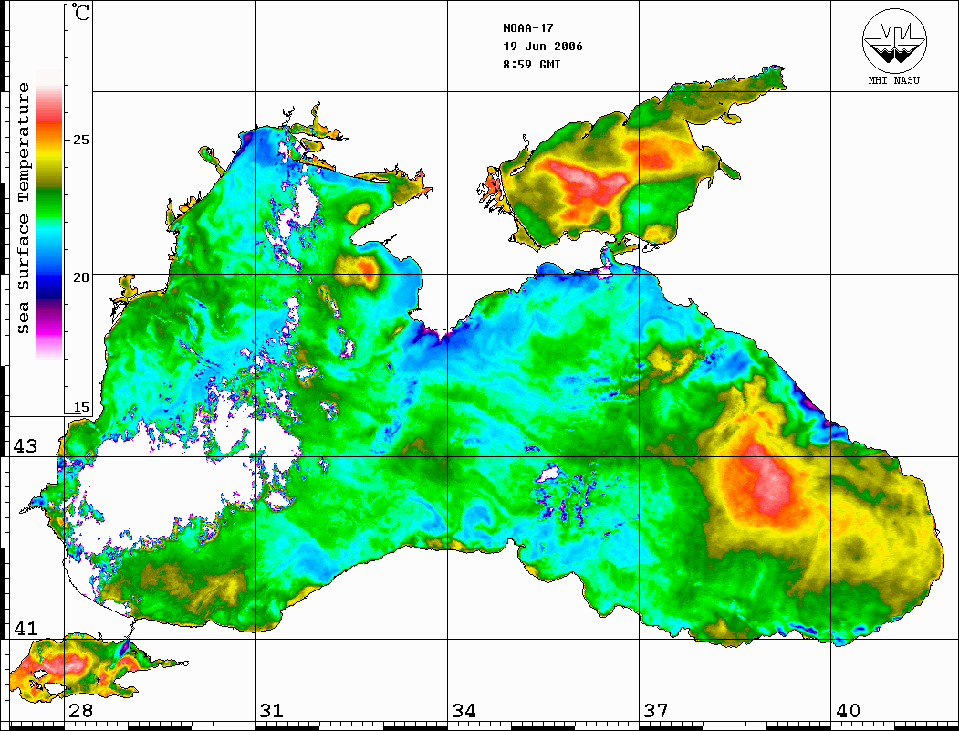959x731 pixels.
Task: Click the MHI NASU logo emblem
Action: point(894,40)
